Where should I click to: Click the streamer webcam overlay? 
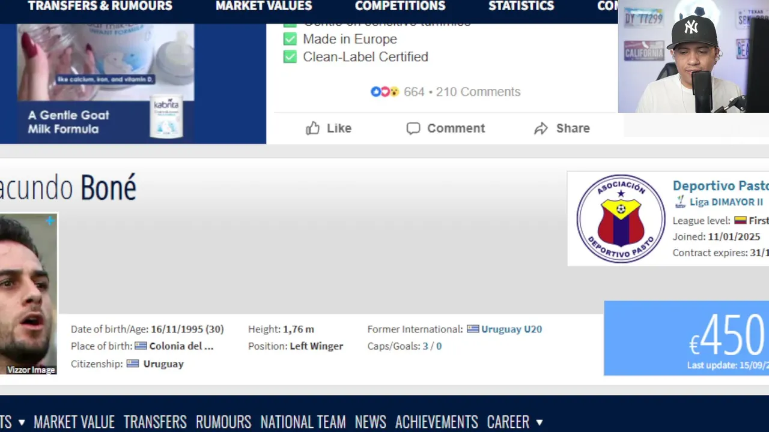point(693,56)
